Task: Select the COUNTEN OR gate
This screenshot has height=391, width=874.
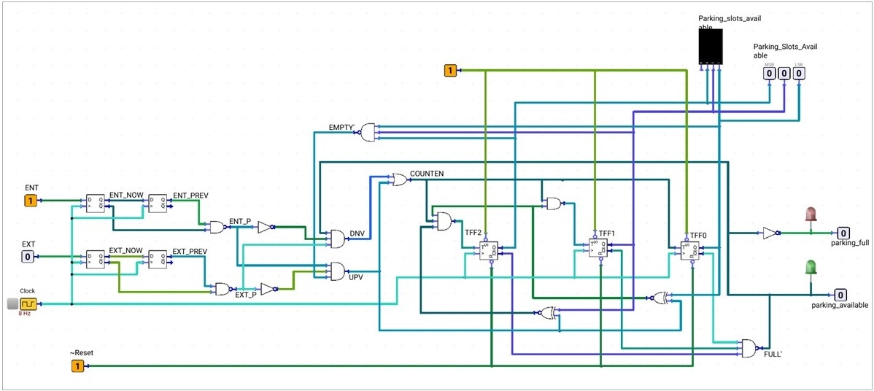Action: pyautogui.click(x=400, y=179)
